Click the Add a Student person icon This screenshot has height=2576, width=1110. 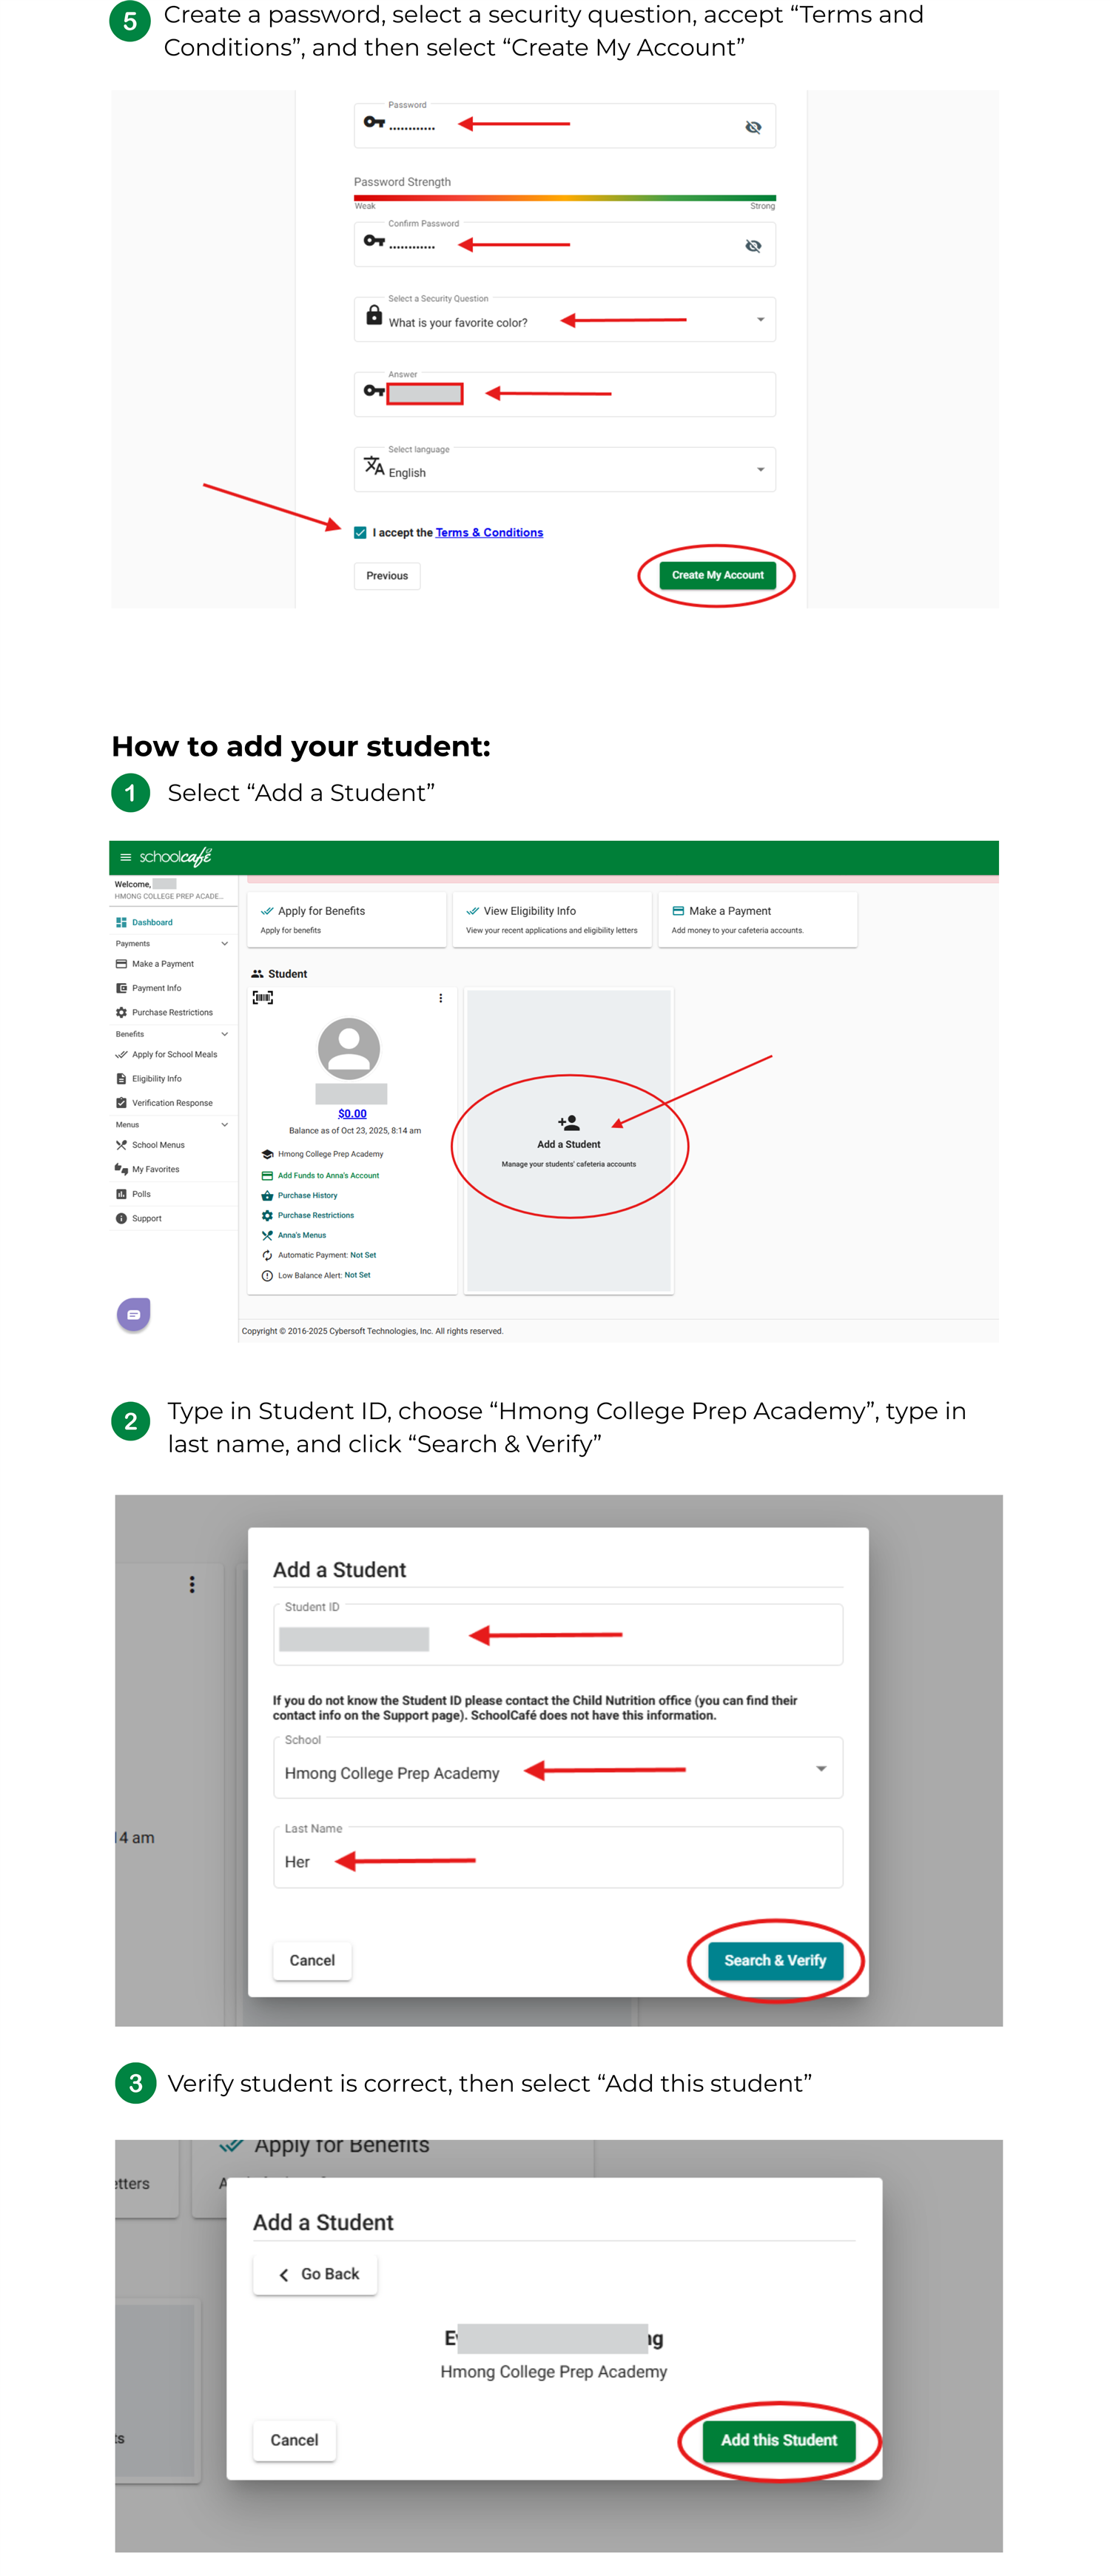click(568, 1122)
